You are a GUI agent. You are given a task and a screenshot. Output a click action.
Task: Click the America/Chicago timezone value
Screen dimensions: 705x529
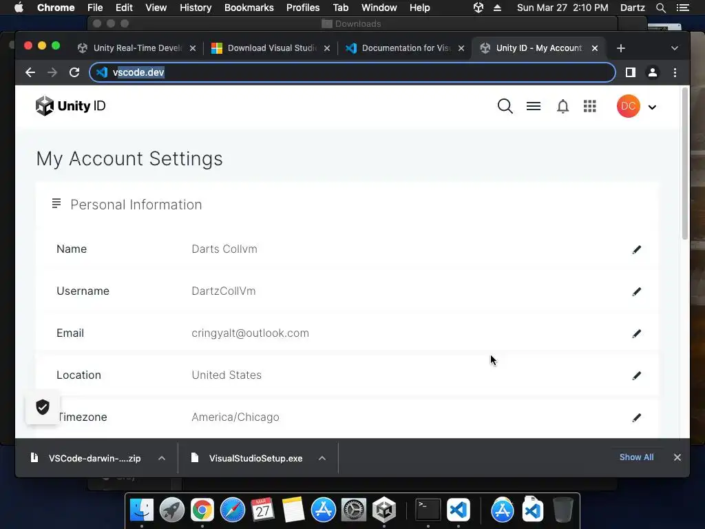[235, 417]
